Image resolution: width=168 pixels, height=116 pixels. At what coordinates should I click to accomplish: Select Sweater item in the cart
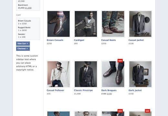tap(21, 34)
